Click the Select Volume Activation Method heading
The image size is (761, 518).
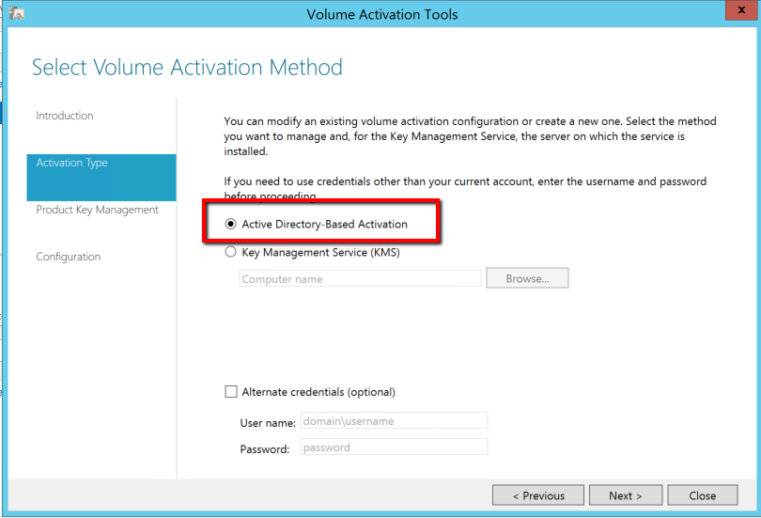187,68
